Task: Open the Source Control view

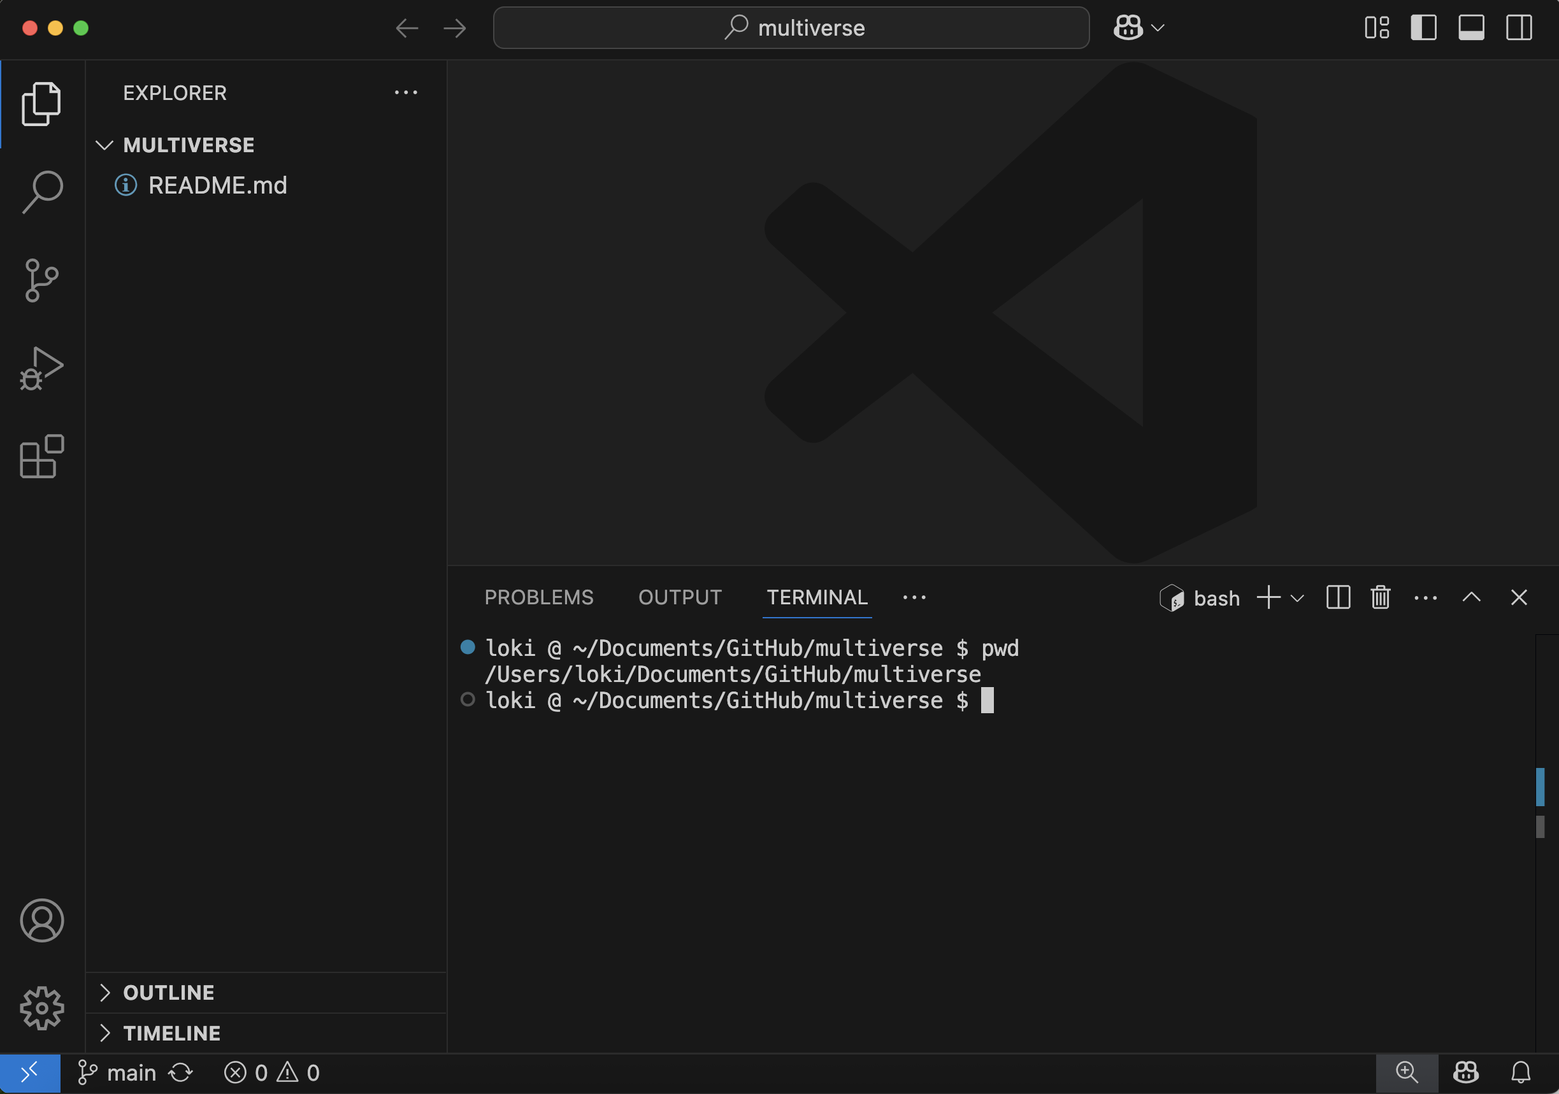Action: 41,280
